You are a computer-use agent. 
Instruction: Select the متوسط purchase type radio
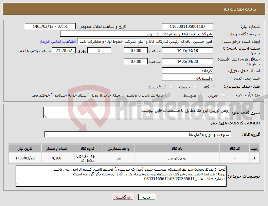[x=201, y=95]
